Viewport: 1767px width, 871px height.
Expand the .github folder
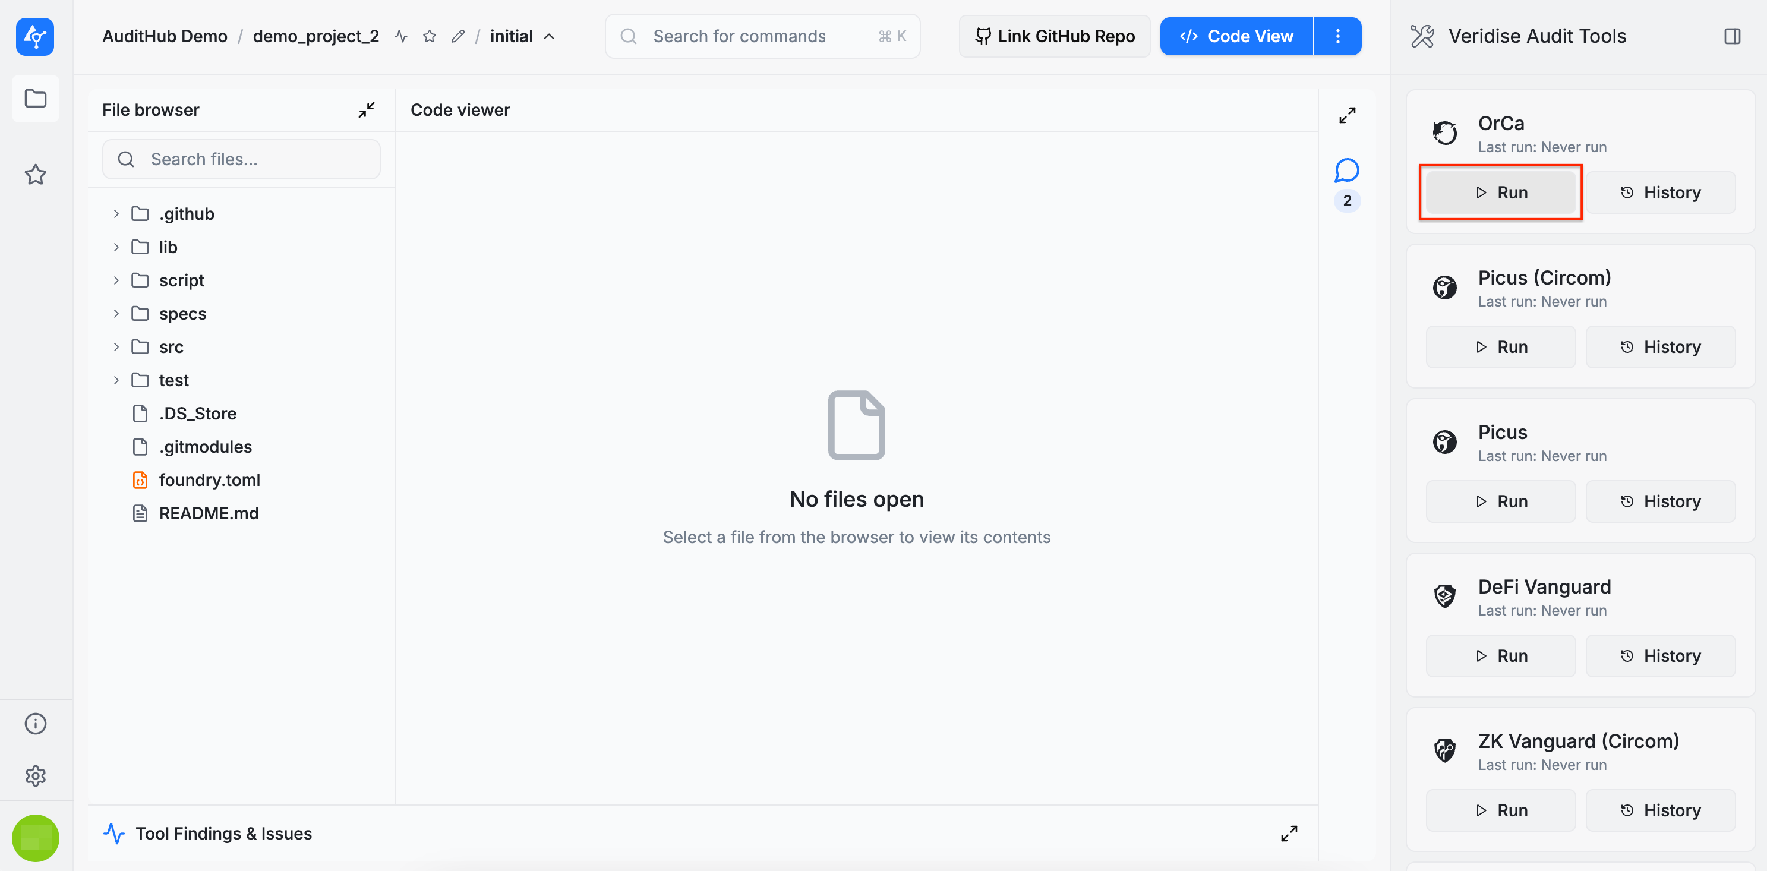pos(116,214)
